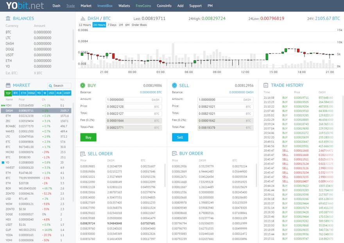
Task: Click the Buy Total input field
Action: tap(134, 114)
